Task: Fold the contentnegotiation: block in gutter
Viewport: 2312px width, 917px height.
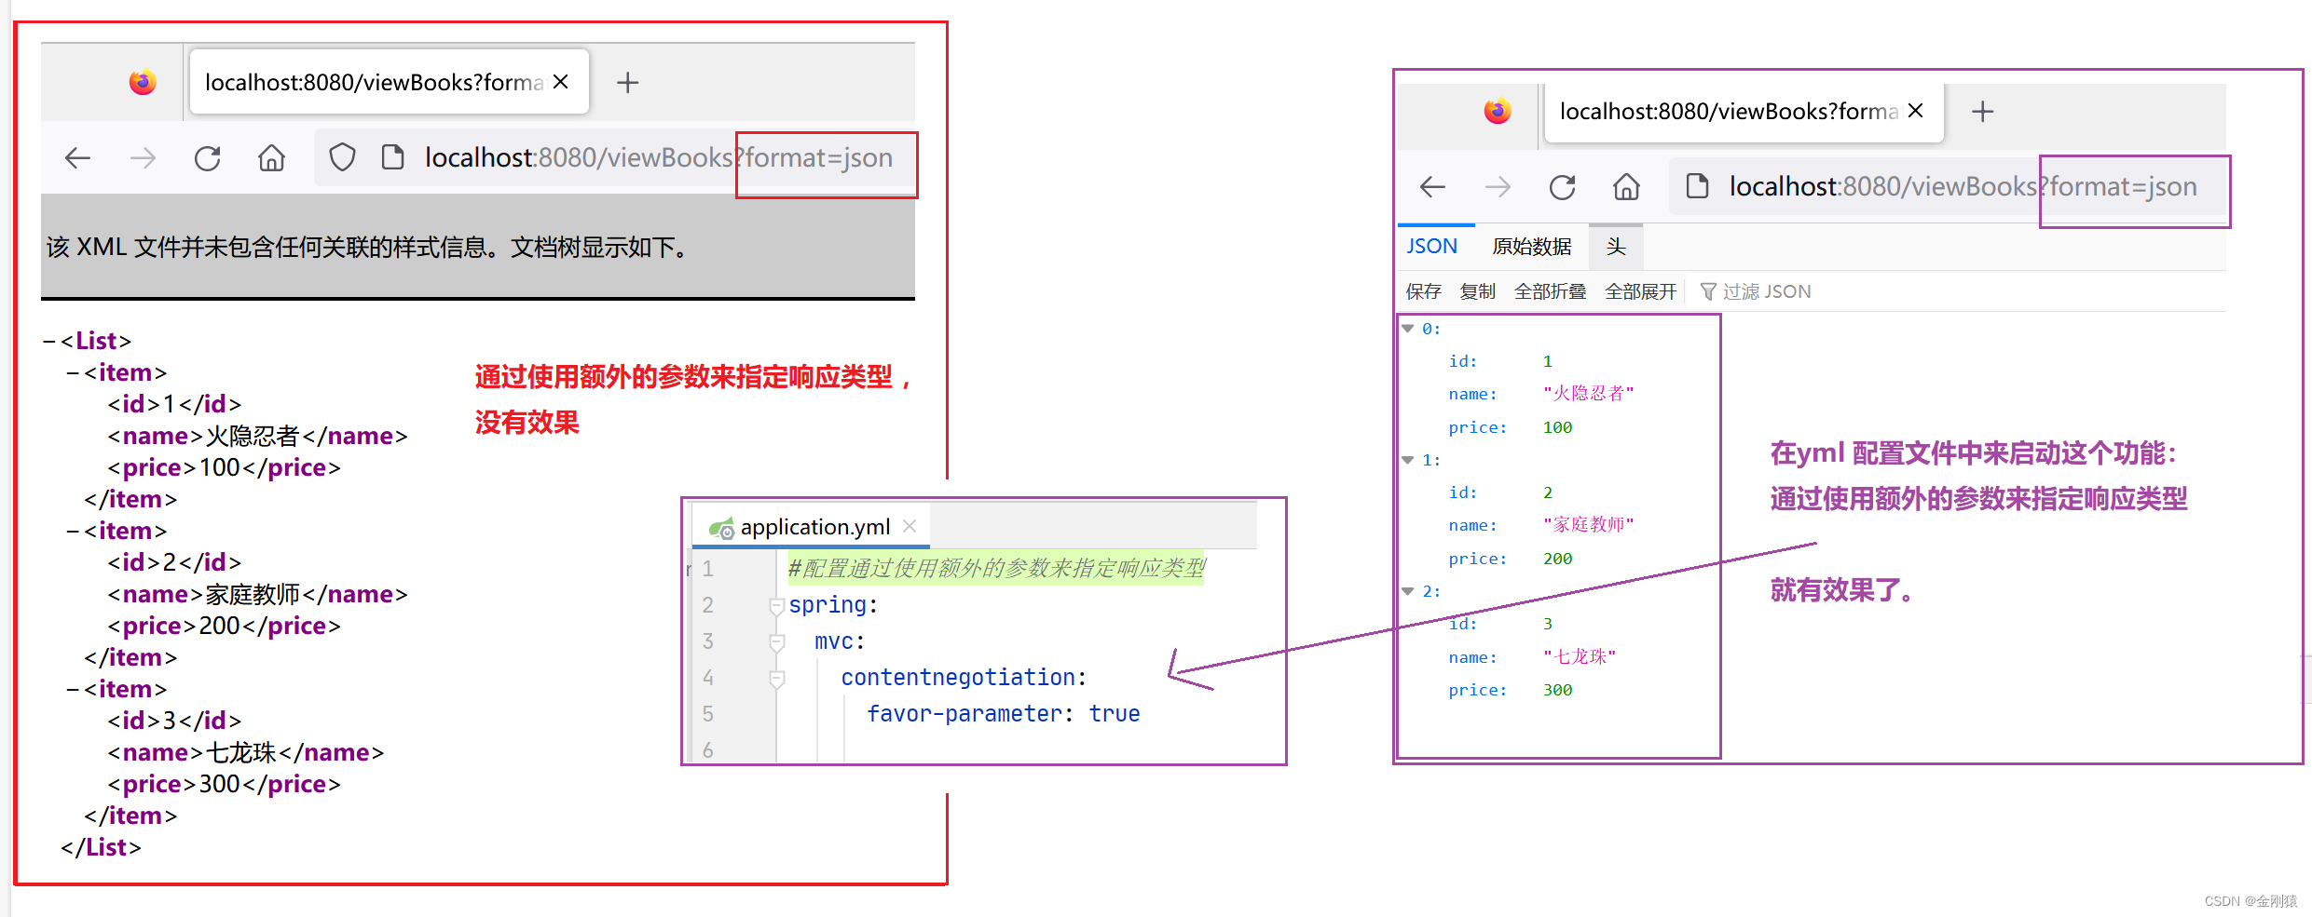Action: [x=776, y=679]
